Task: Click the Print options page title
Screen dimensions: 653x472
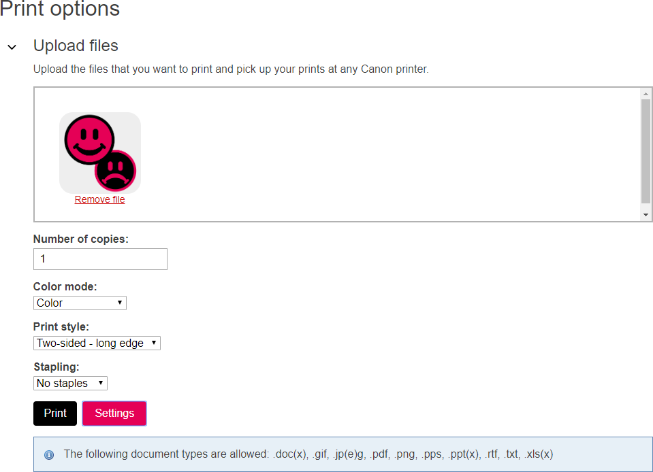Action: [60, 10]
